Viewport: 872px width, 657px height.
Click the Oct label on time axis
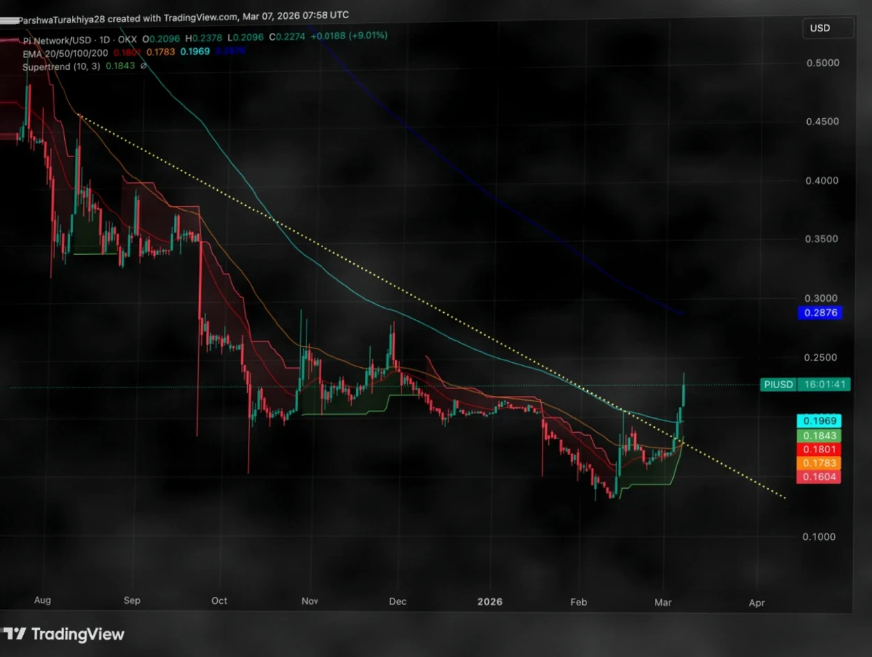219,601
